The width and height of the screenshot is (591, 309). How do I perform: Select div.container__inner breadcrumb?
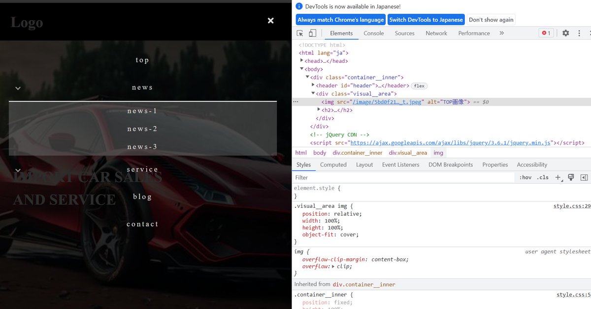[358, 153]
